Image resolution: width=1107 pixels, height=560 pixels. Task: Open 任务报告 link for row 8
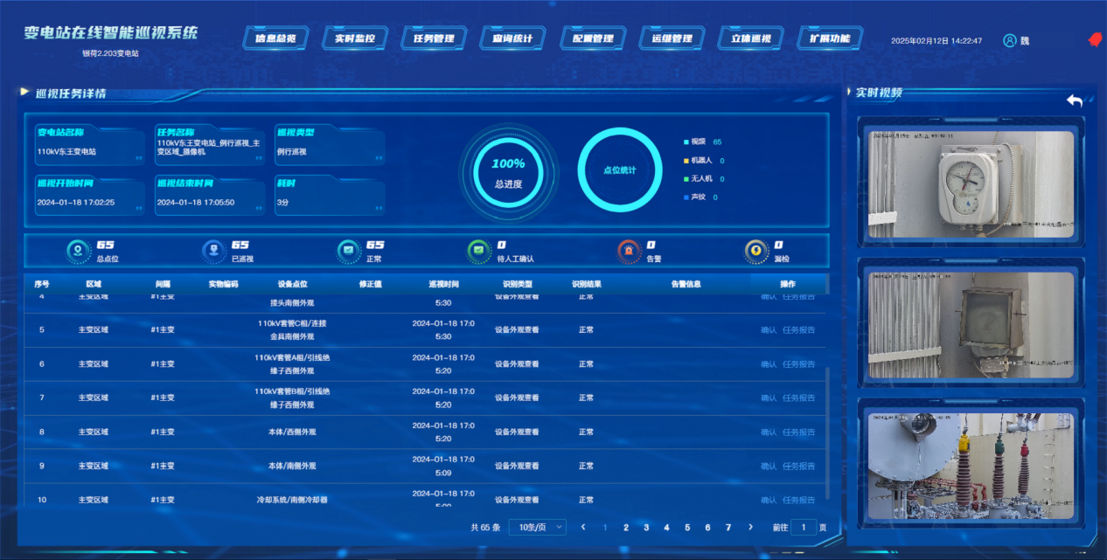[798, 432]
